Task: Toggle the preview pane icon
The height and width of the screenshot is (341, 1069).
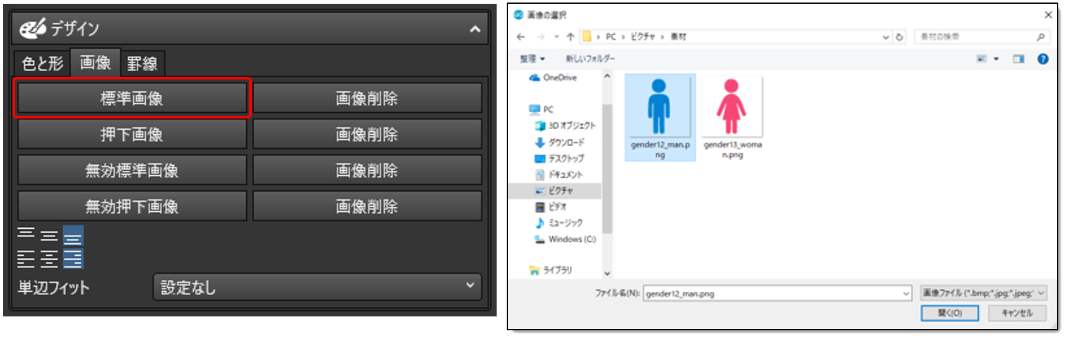Action: click(1019, 59)
